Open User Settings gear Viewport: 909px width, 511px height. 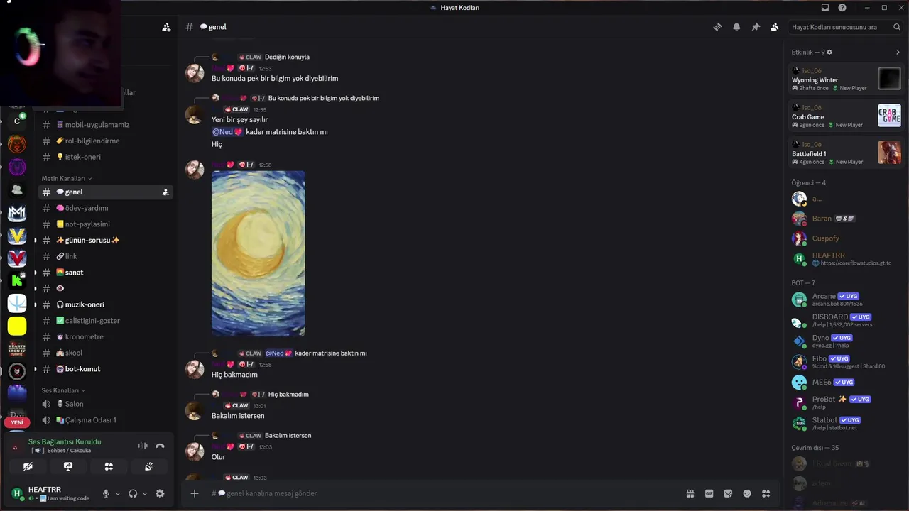(160, 493)
